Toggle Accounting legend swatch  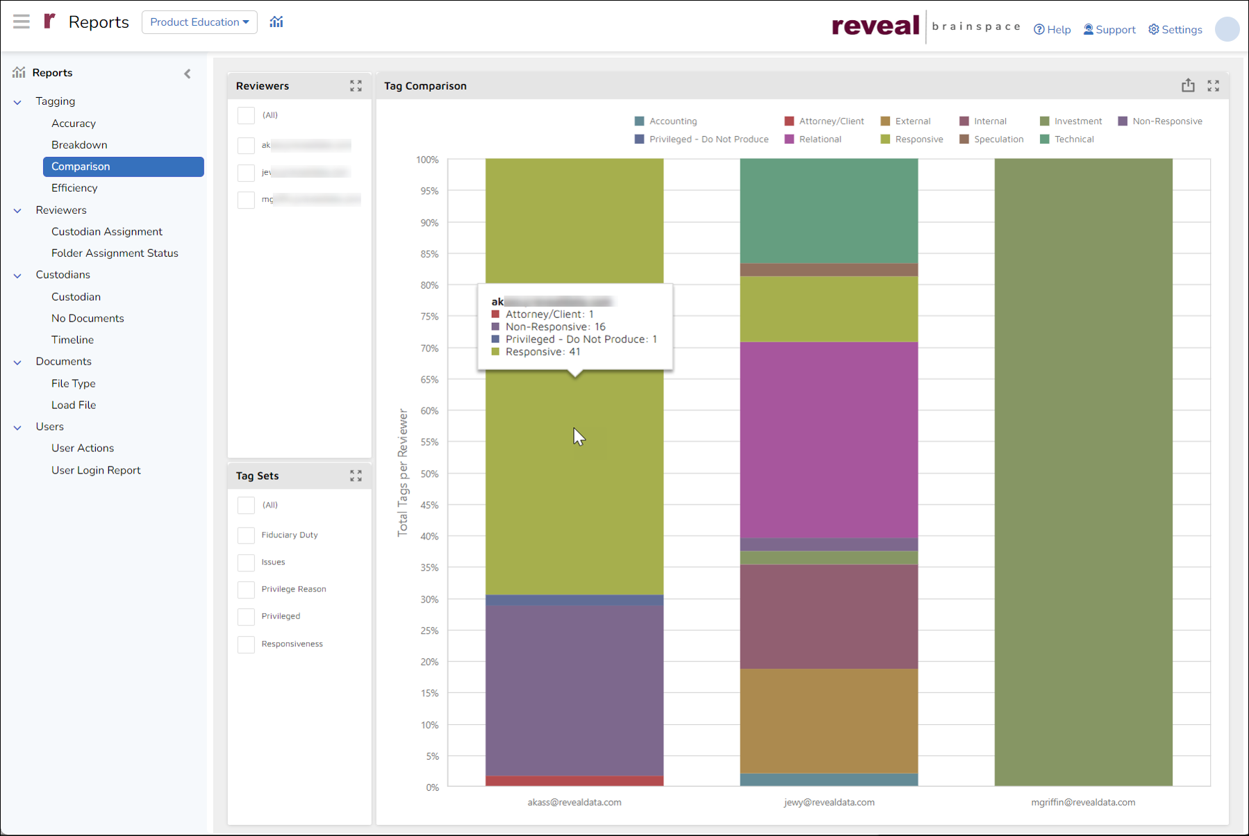pos(639,121)
